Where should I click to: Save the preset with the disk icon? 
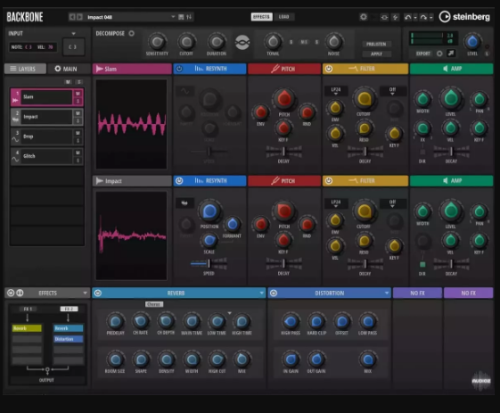181,17
